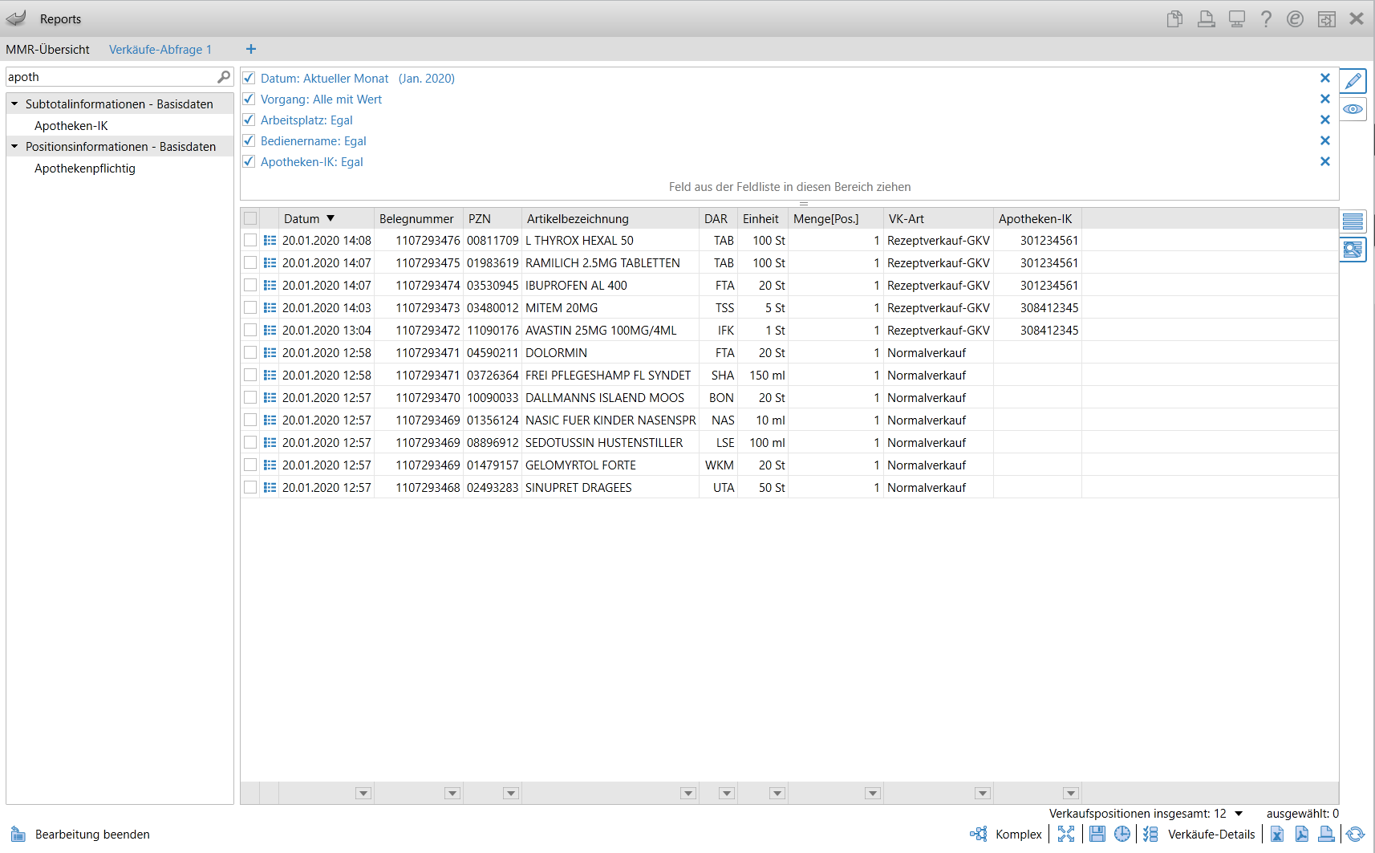Check the row checkbox for RAMILICH 2.5MG TABLETTEN

[x=250, y=262]
